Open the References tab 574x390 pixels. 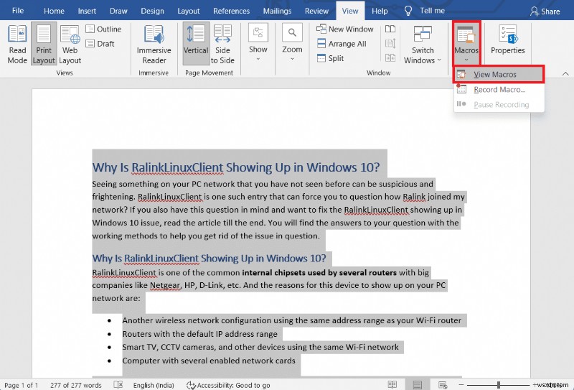231,11
